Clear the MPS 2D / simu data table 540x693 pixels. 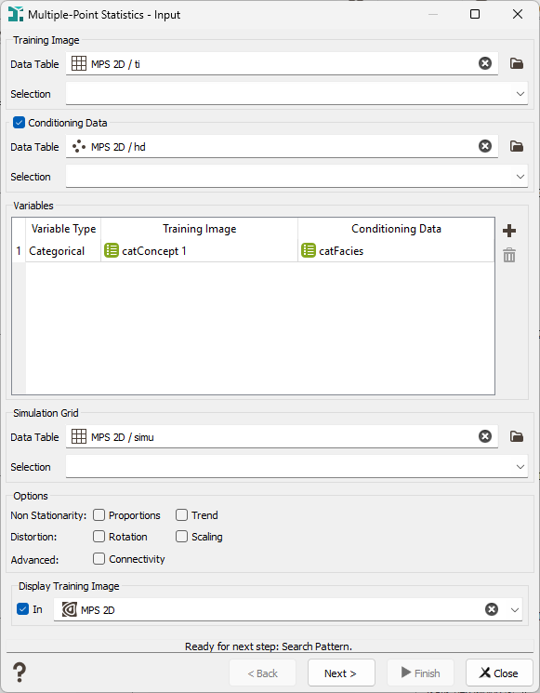[x=485, y=436]
